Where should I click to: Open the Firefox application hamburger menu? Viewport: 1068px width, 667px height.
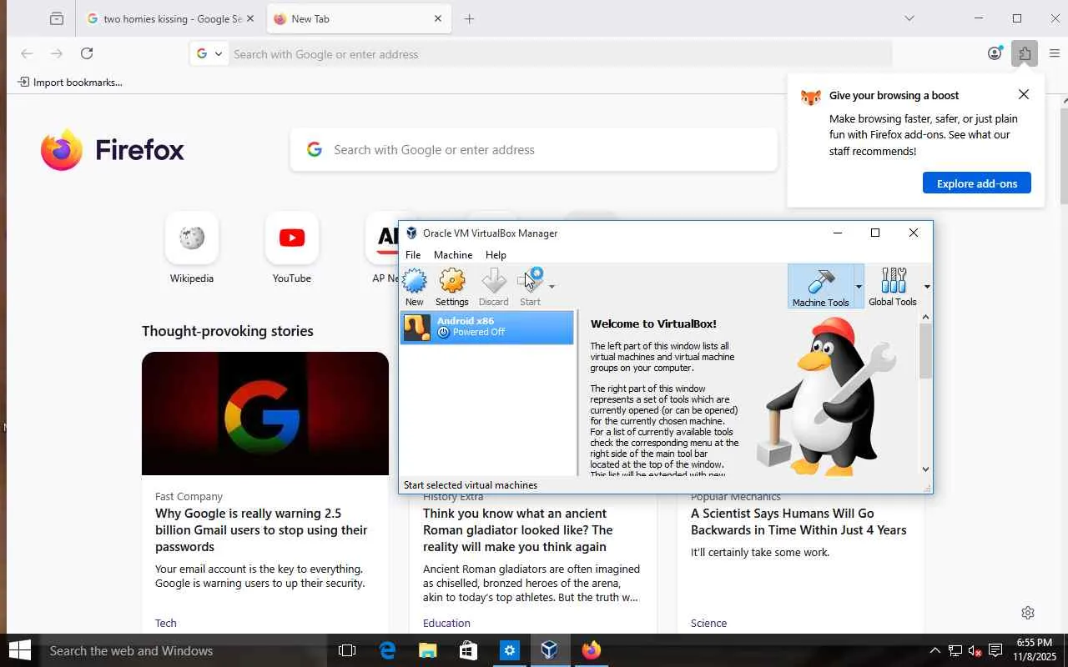[x=1055, y=53]
